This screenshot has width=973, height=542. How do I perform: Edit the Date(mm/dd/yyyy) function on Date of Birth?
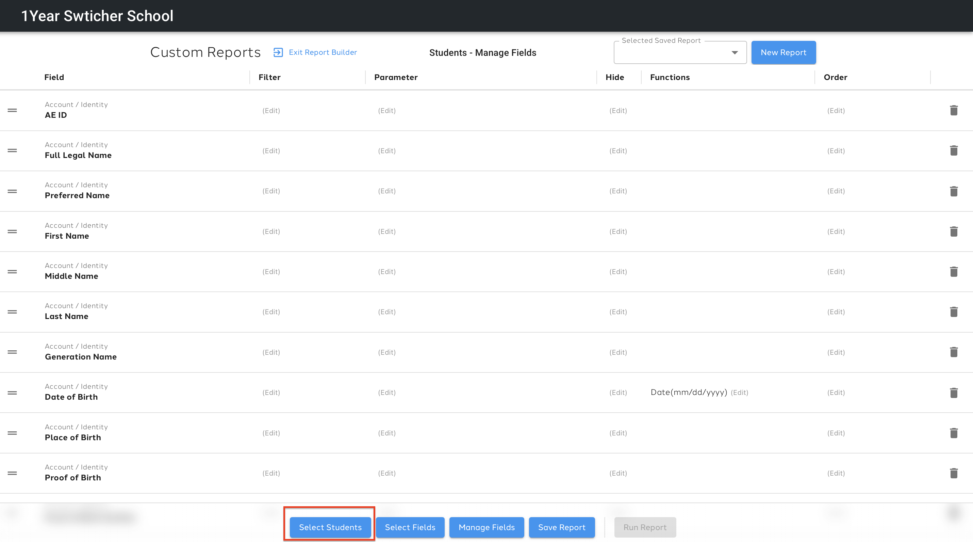[x=739, y=392]
